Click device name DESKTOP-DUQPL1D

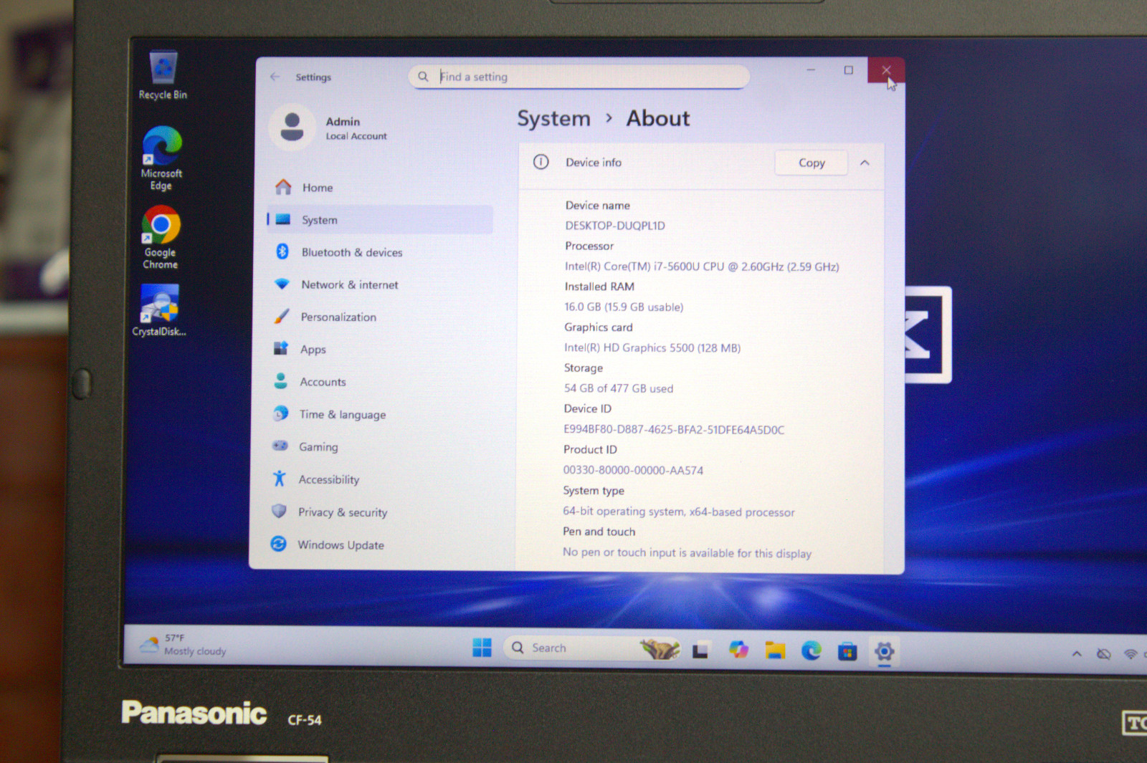click(x=615, y=226)
